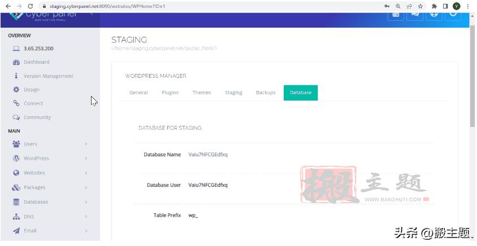
Task: Select the Database tab
Action: point(301,93)
